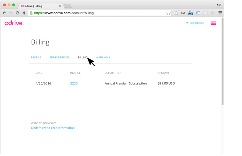
Task: Click Update credit card information link
Action: tap(53, 128)
